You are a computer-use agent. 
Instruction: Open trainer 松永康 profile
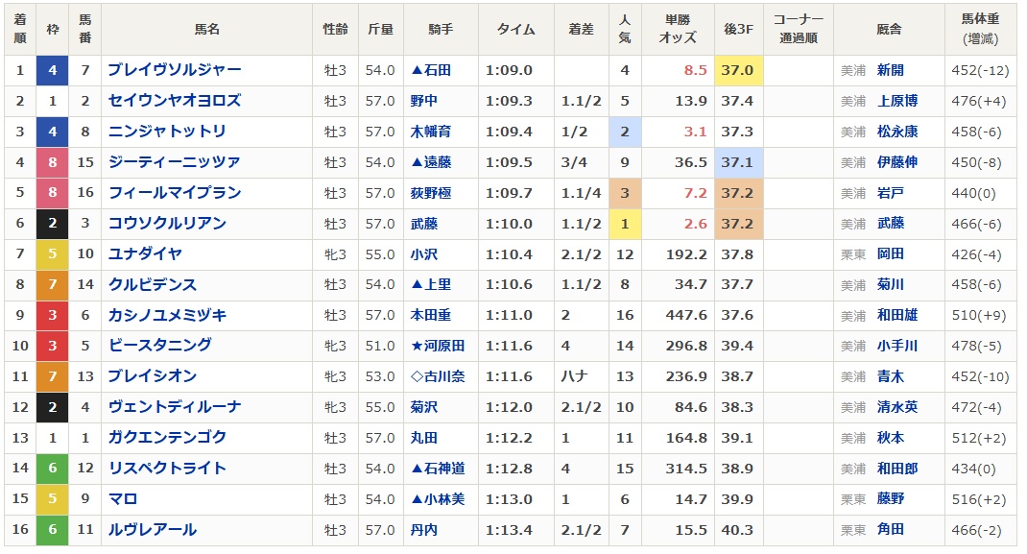[896, 132]
